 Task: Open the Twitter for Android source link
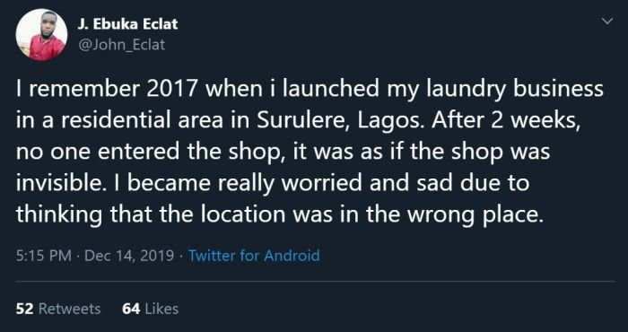click(254, 255)
